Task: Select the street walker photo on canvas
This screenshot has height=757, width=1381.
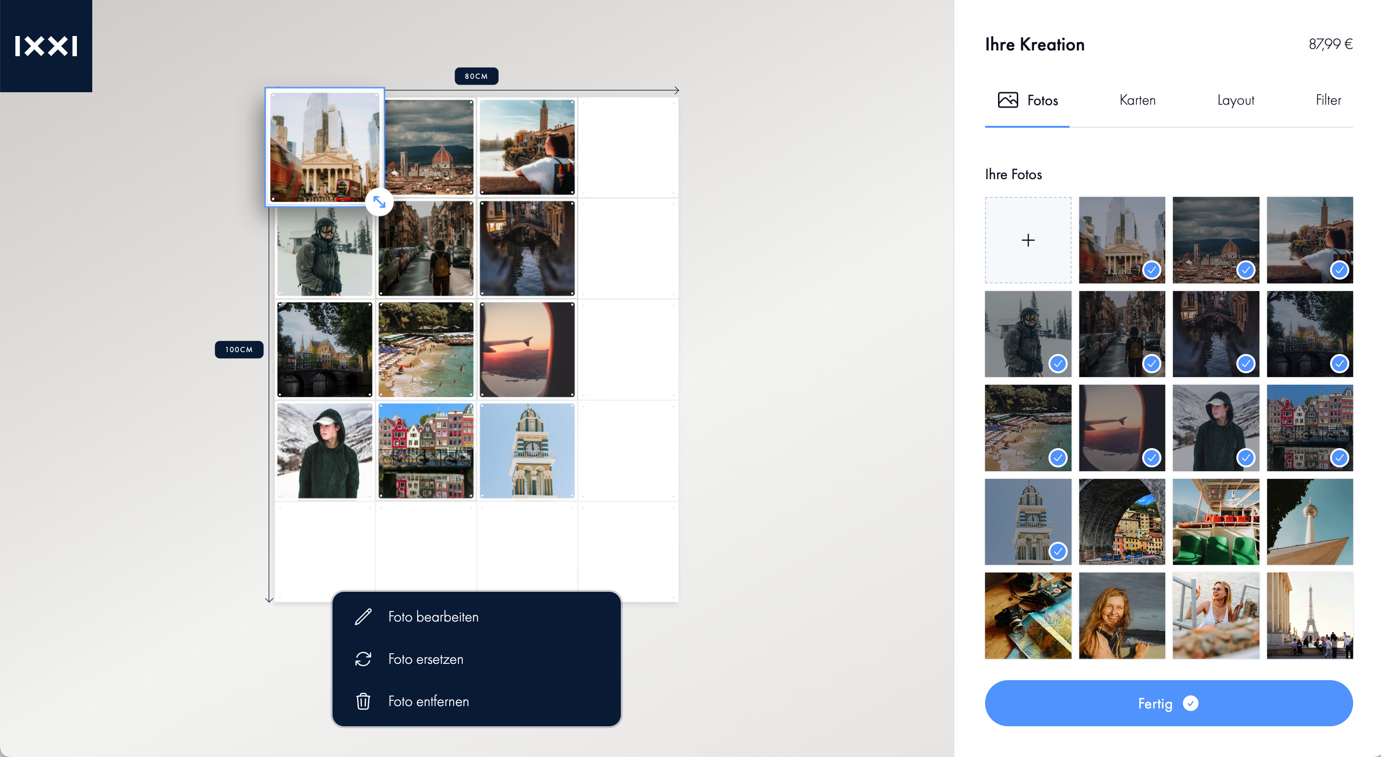Action: pyautogui.click(x=426, y=249)
